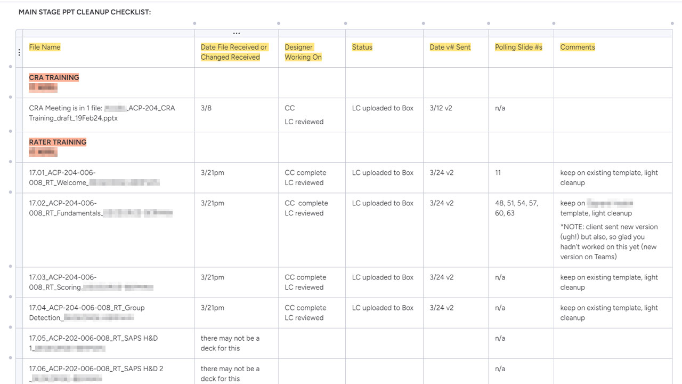Click polling slides cell '48, 51, 54, 57, 60, 63'
The image size is (682, 384).
coord(516,208)
